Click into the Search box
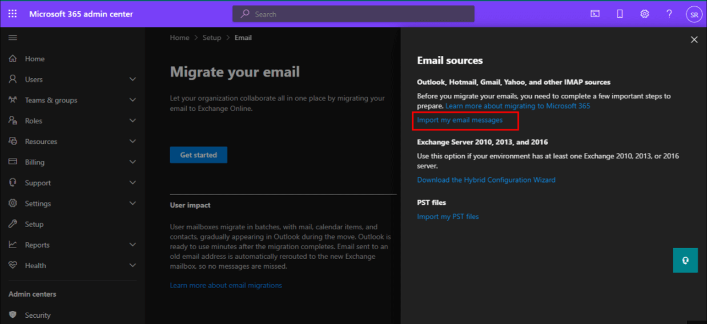Viewport: 707px width, 324px height. tap(353, 14)
